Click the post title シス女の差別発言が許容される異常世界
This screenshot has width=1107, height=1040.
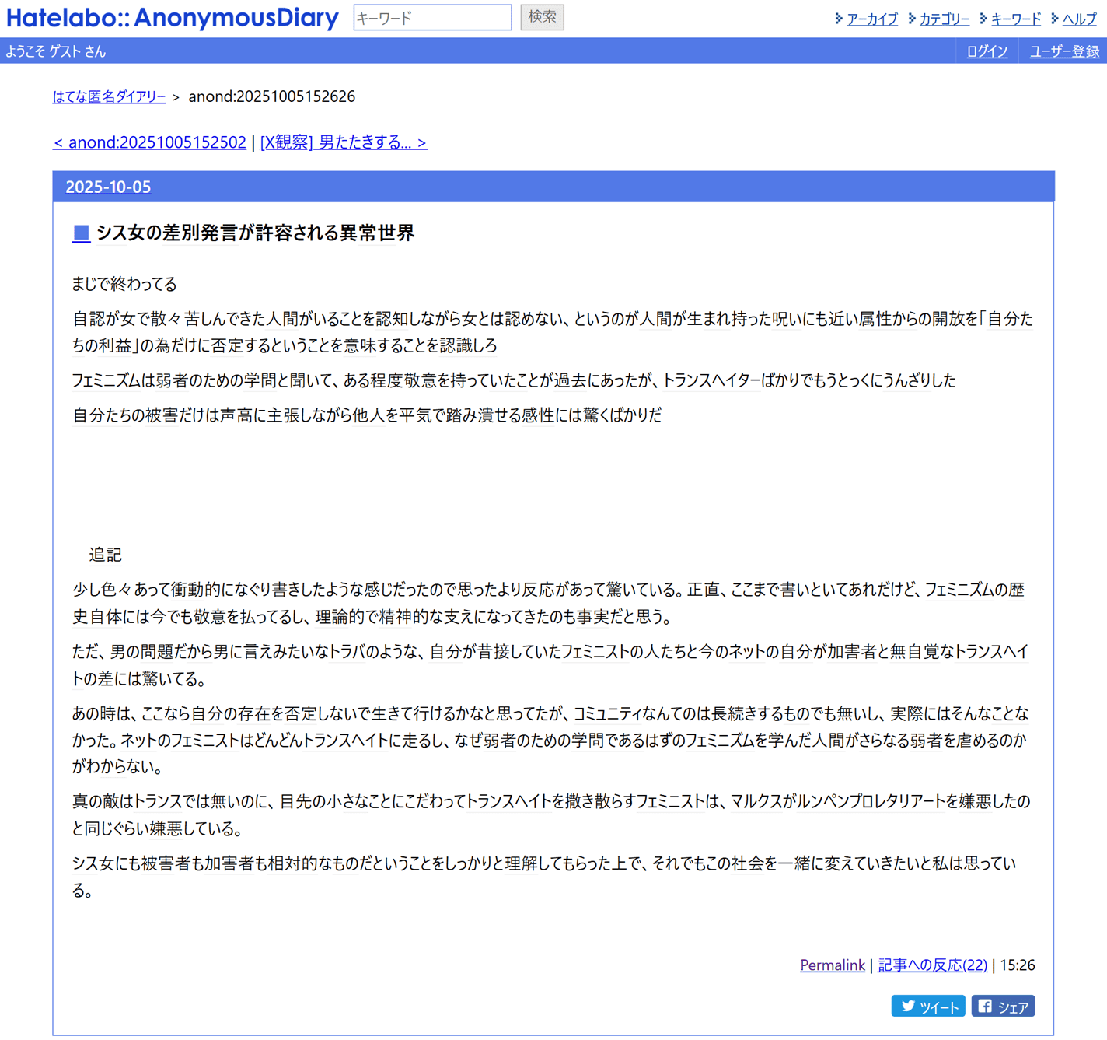click(255, 233)
